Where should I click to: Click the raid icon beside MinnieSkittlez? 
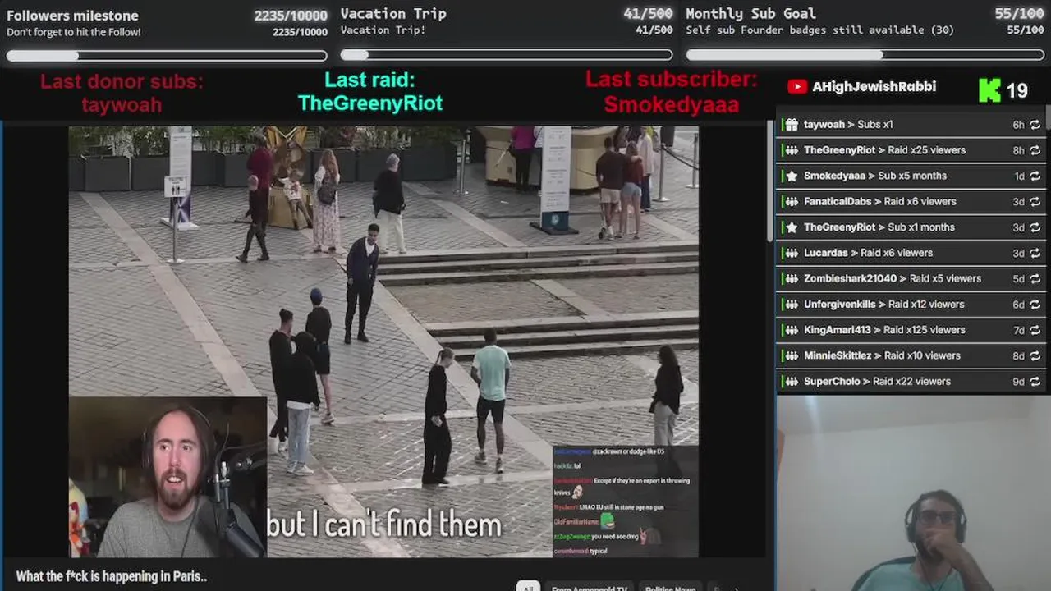791,355
